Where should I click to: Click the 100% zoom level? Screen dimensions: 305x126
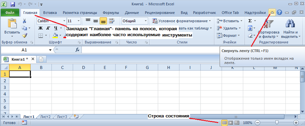click(248, 123)
